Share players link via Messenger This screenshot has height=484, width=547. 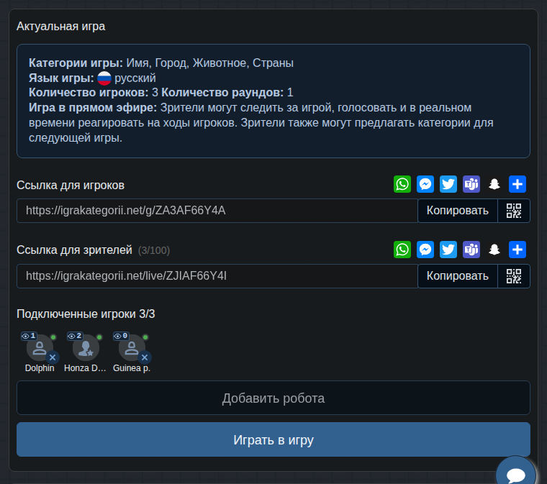(x=425, y=184)
